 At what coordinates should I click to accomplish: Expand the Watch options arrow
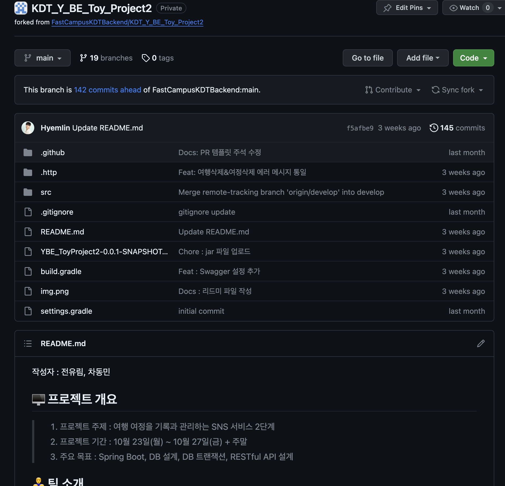[x=500, y=8]
